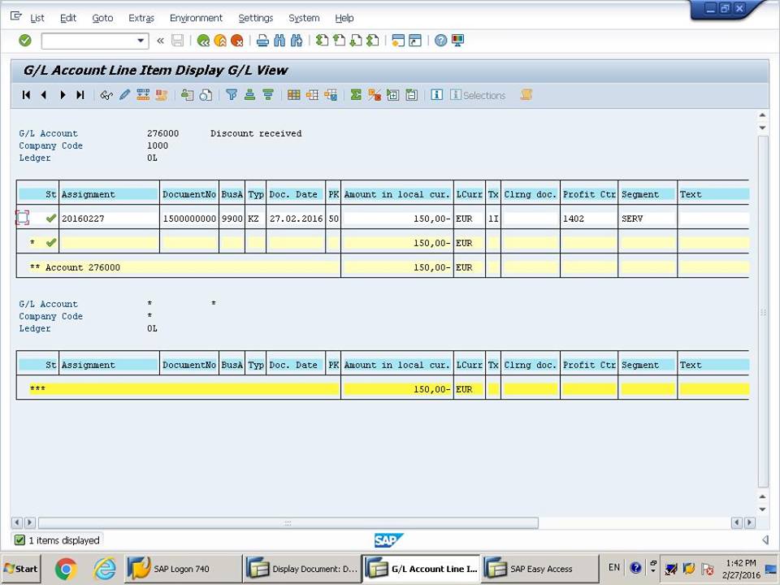Click the Select Layout icon

coord(312,95)
